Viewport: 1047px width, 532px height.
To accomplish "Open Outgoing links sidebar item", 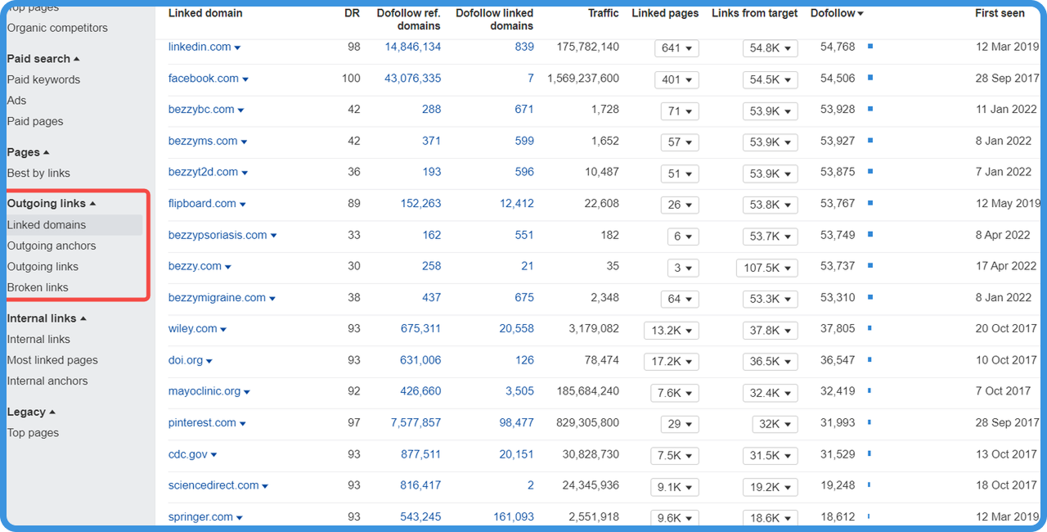I will pyautogui.click(x=43, y=267).
